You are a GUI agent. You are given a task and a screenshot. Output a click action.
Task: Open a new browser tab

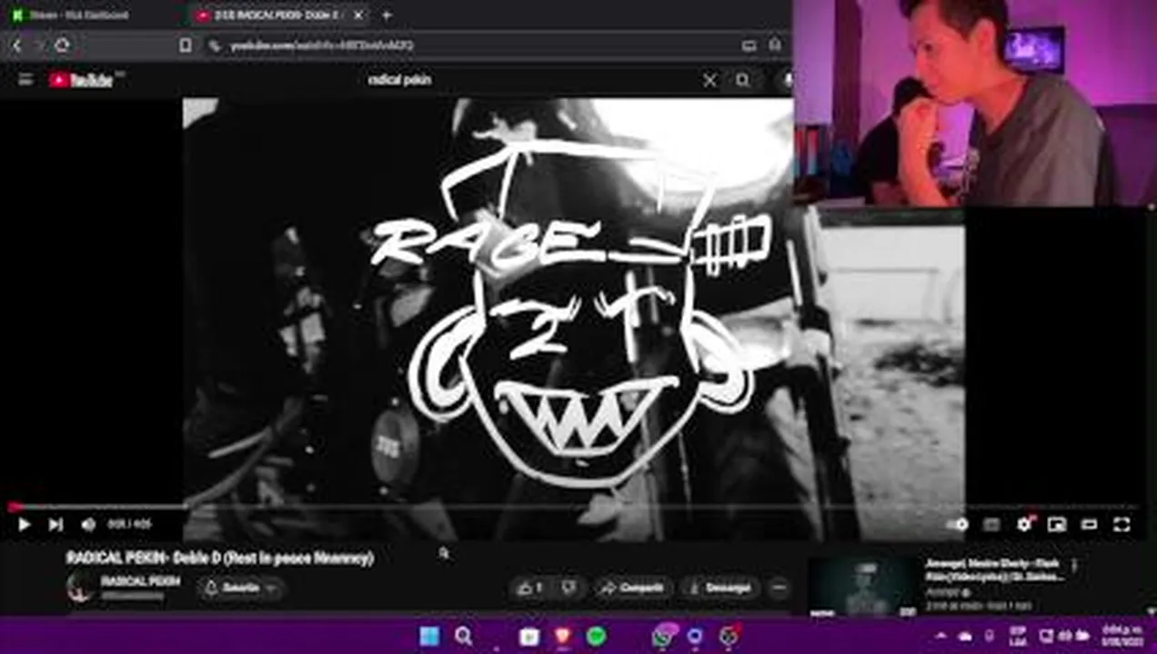pyautogui.click(x=387, y=15)
